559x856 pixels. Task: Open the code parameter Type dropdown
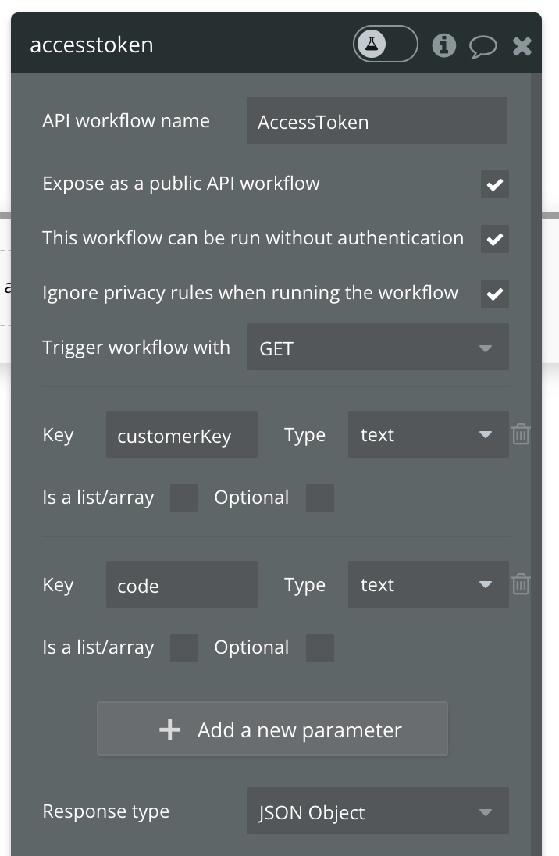428,584
